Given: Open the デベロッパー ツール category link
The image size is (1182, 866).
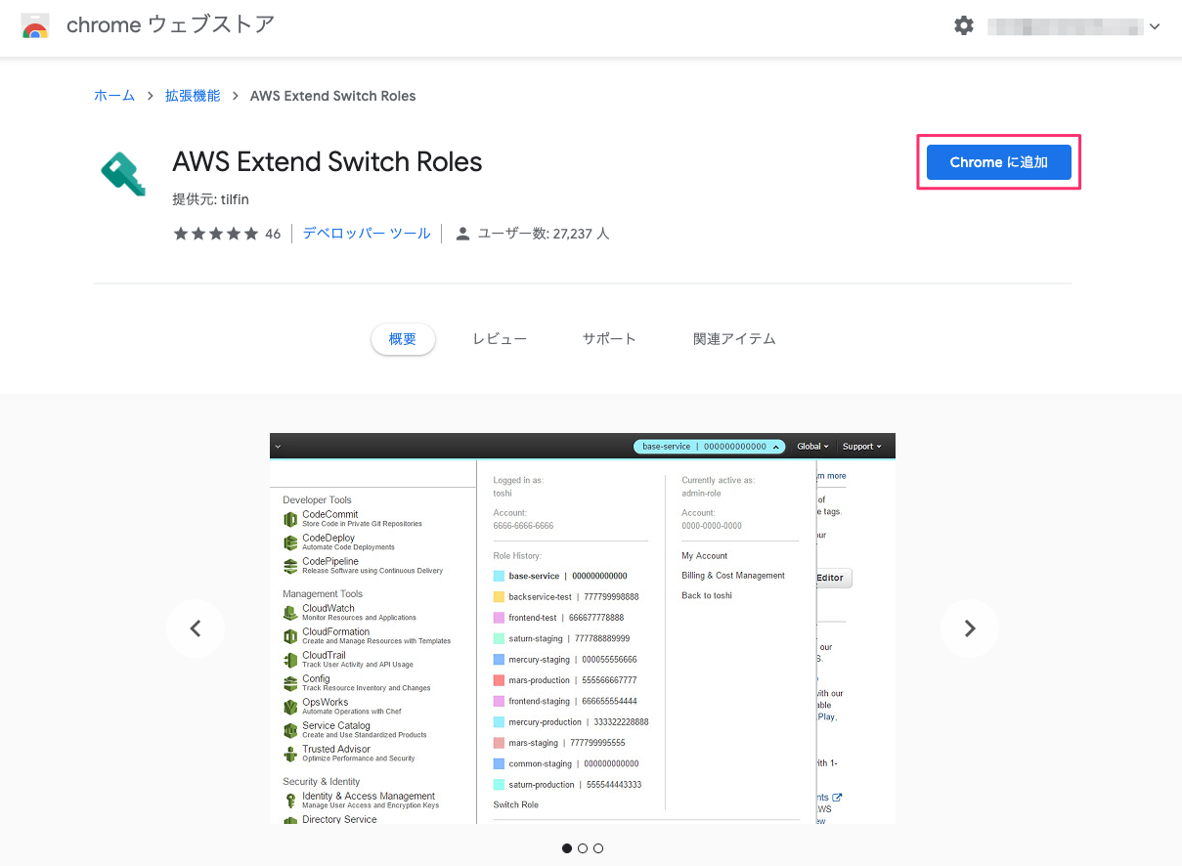Looking at the screenshot, I should [x=367, y=234].
